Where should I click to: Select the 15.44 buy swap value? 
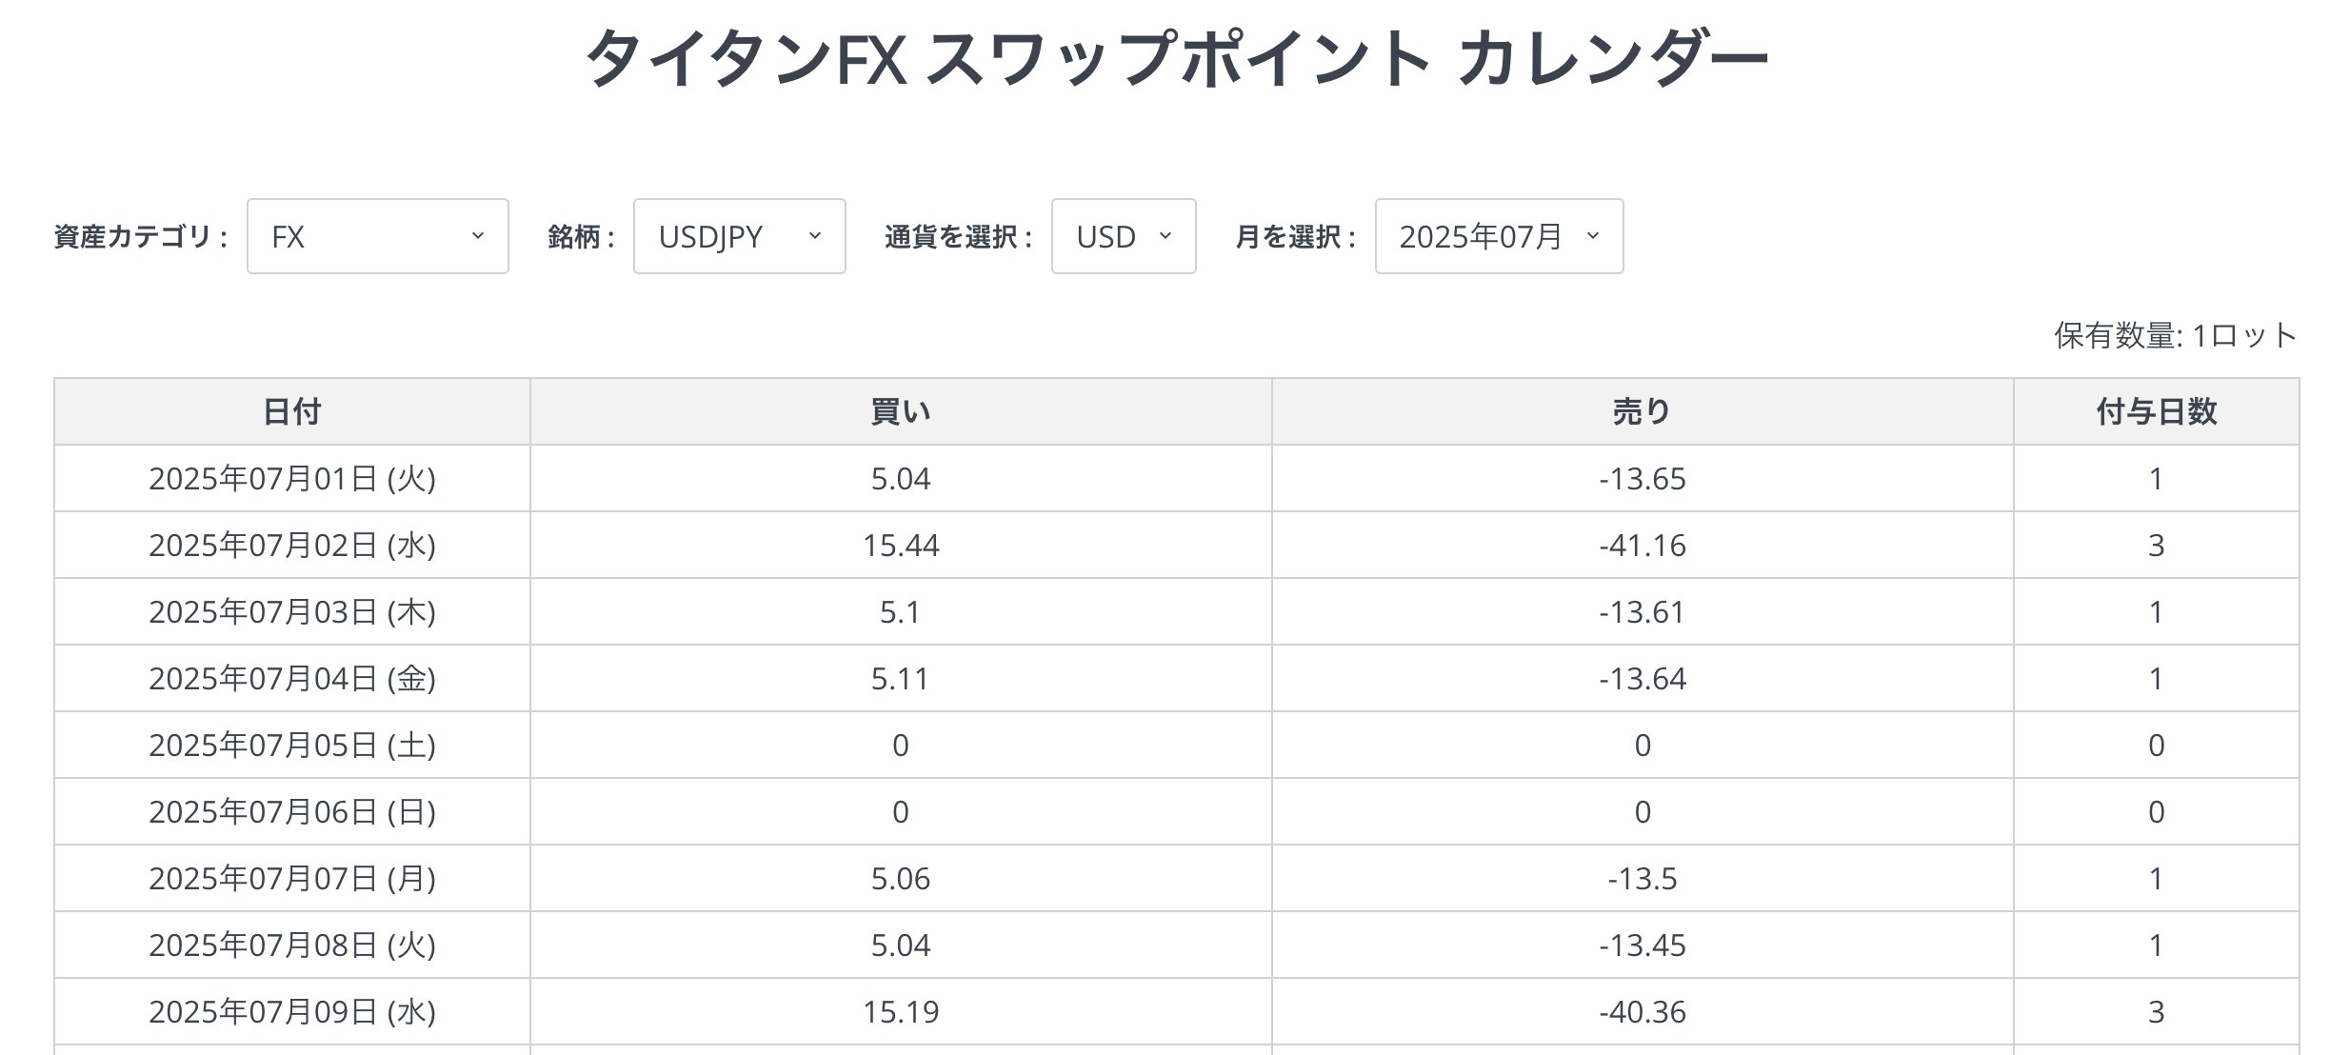(x=901, y=546)
